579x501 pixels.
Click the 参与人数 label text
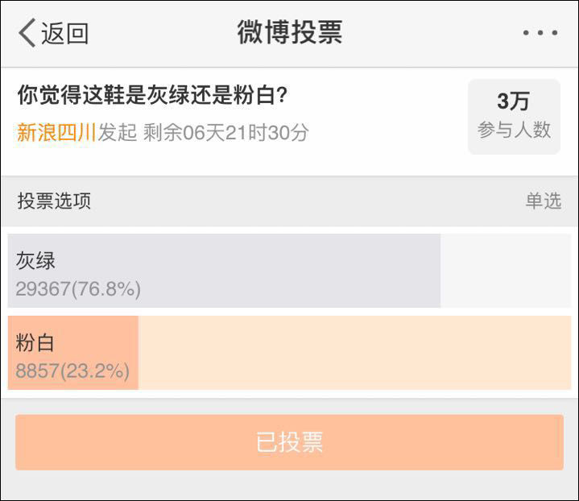click(514, 130)
